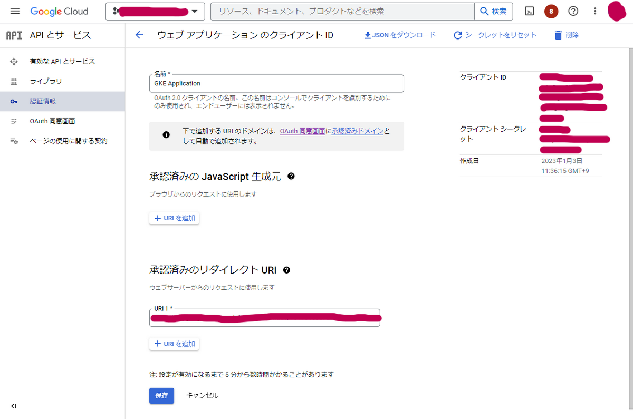Open notifications badge showing 8
This screenshot has height=419, width=633.
point(551,11)
